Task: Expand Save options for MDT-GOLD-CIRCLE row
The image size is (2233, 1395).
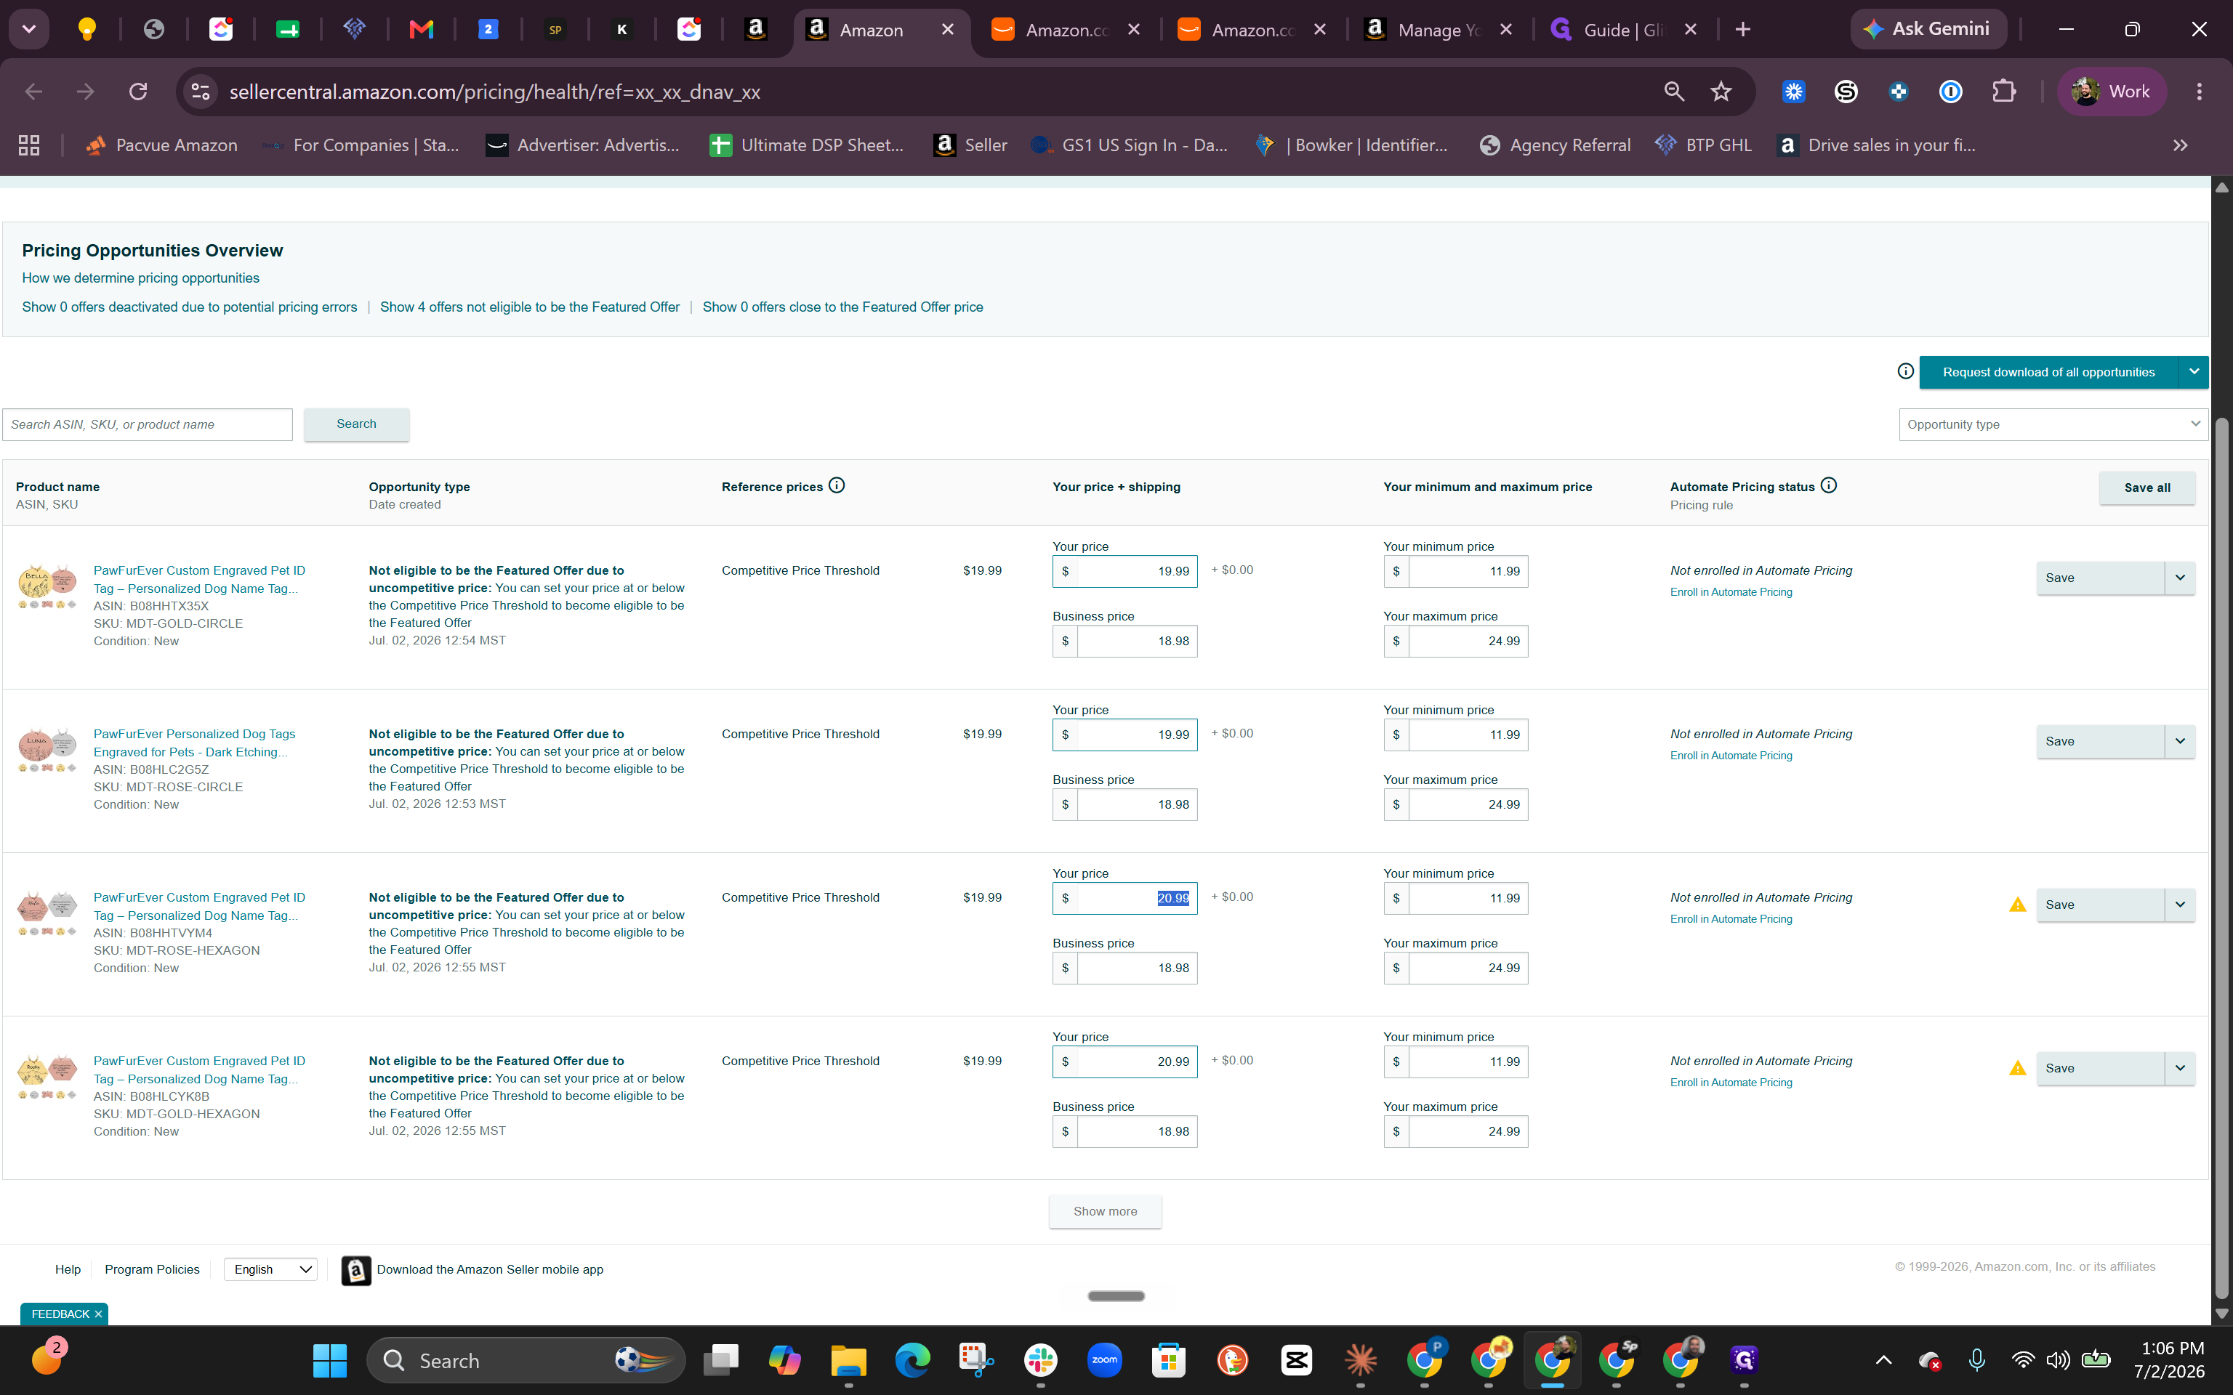Action: (x=2181, y=578)
